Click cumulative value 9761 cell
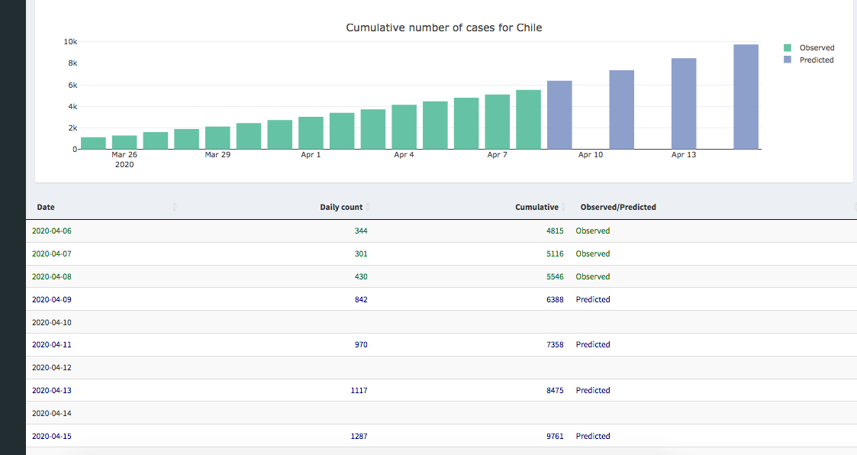Viewport: 857px width, 455px height. coord(555,437)
